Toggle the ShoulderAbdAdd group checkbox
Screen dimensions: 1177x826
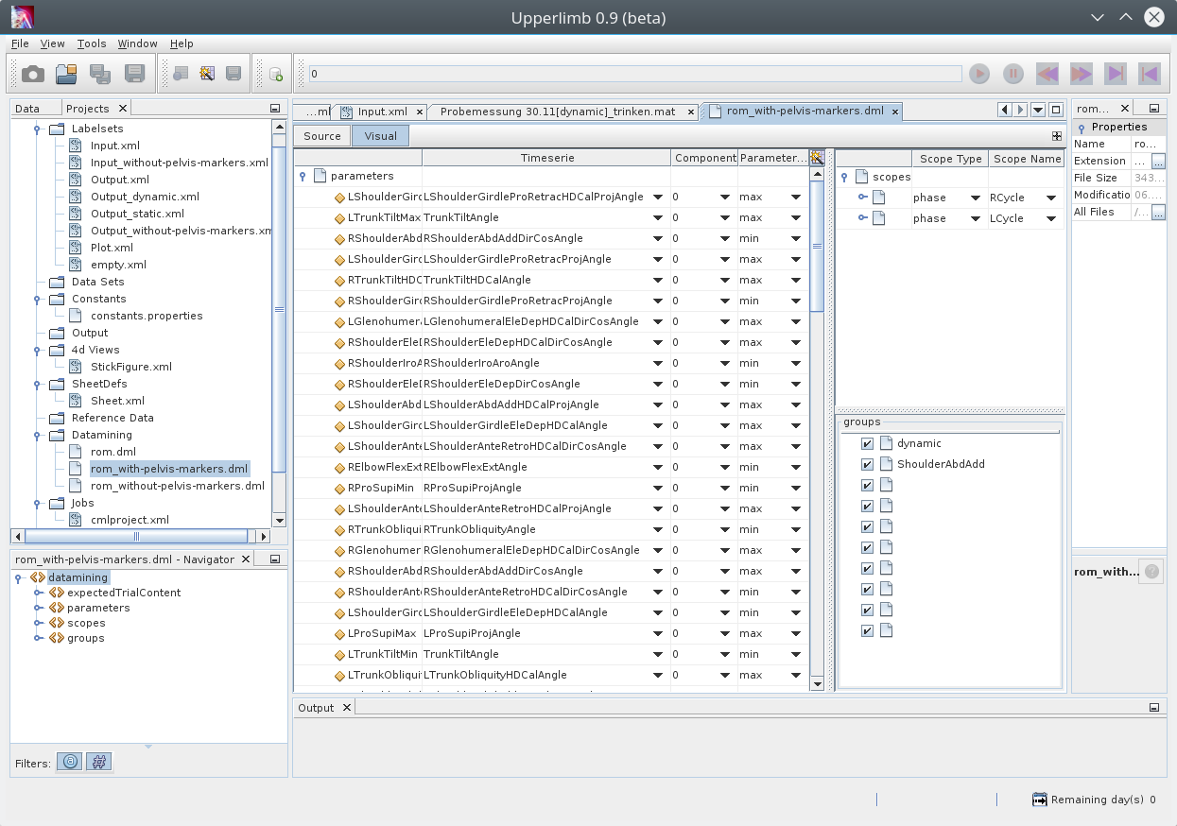pyautogui.click(x=867, y=464)
